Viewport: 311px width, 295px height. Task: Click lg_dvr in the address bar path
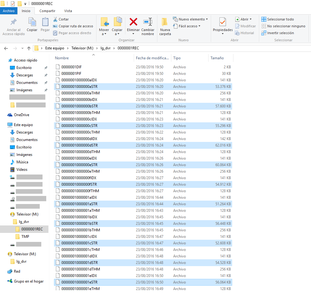(x=106, y=48)
